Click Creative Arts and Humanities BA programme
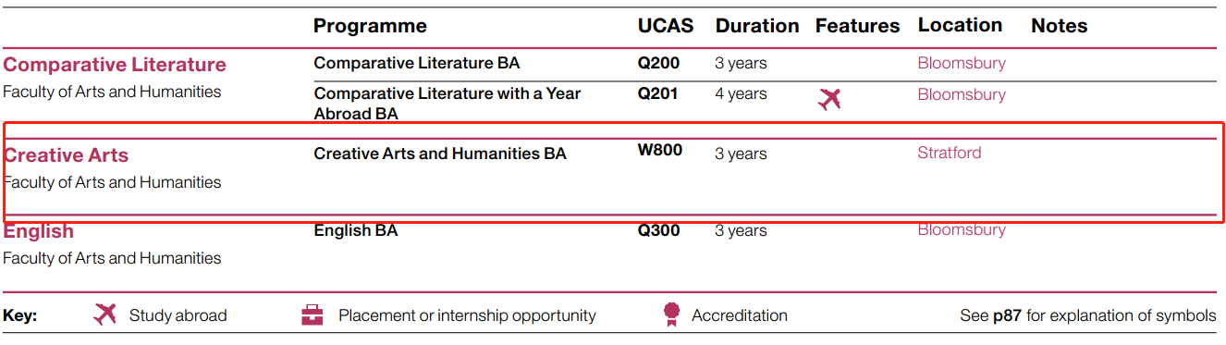Viewport: 1226px width, 345px height. coord(440,154)
